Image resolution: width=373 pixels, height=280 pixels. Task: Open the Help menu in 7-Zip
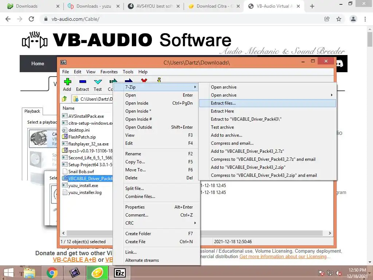[x=143, y=72]
